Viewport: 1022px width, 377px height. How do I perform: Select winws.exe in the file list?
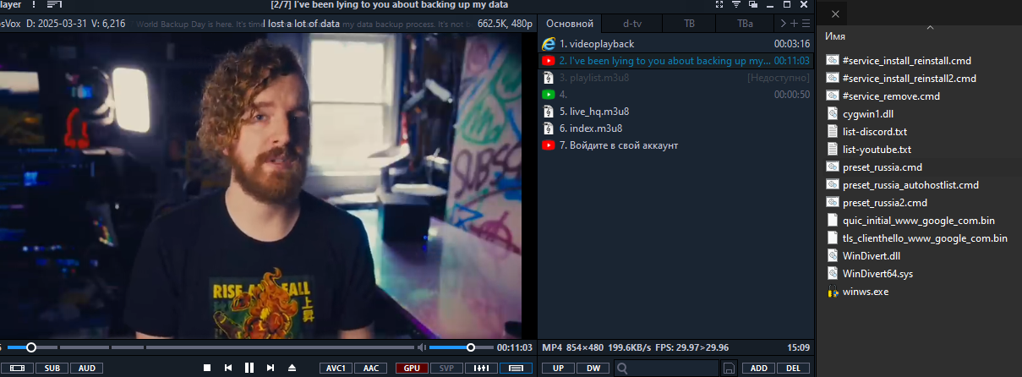tap(865, 292)
